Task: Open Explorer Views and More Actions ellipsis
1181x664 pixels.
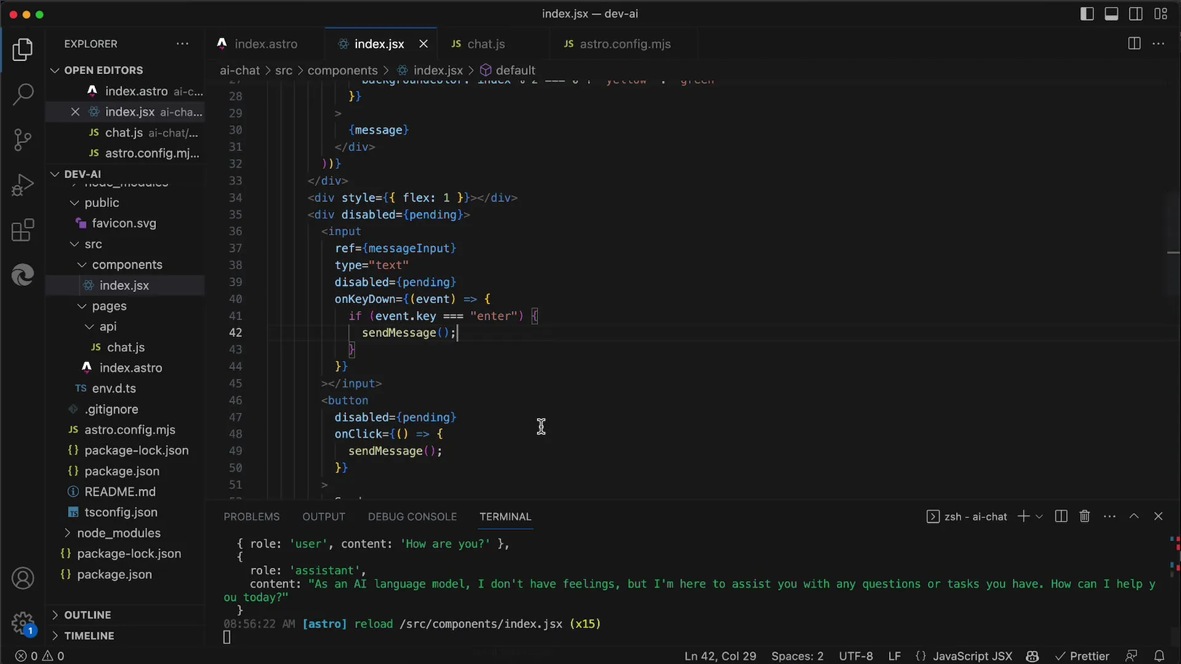Action: (183, 44)
